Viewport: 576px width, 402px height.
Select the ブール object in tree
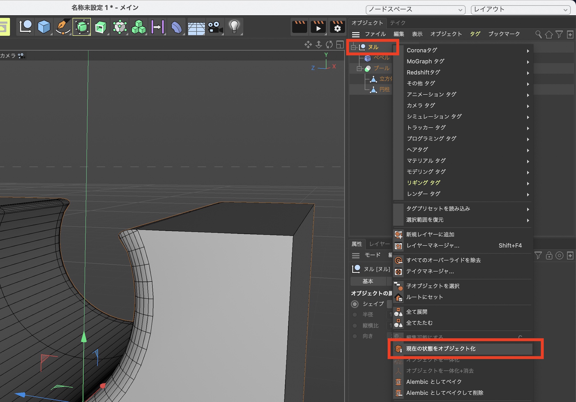coord(381,68)
